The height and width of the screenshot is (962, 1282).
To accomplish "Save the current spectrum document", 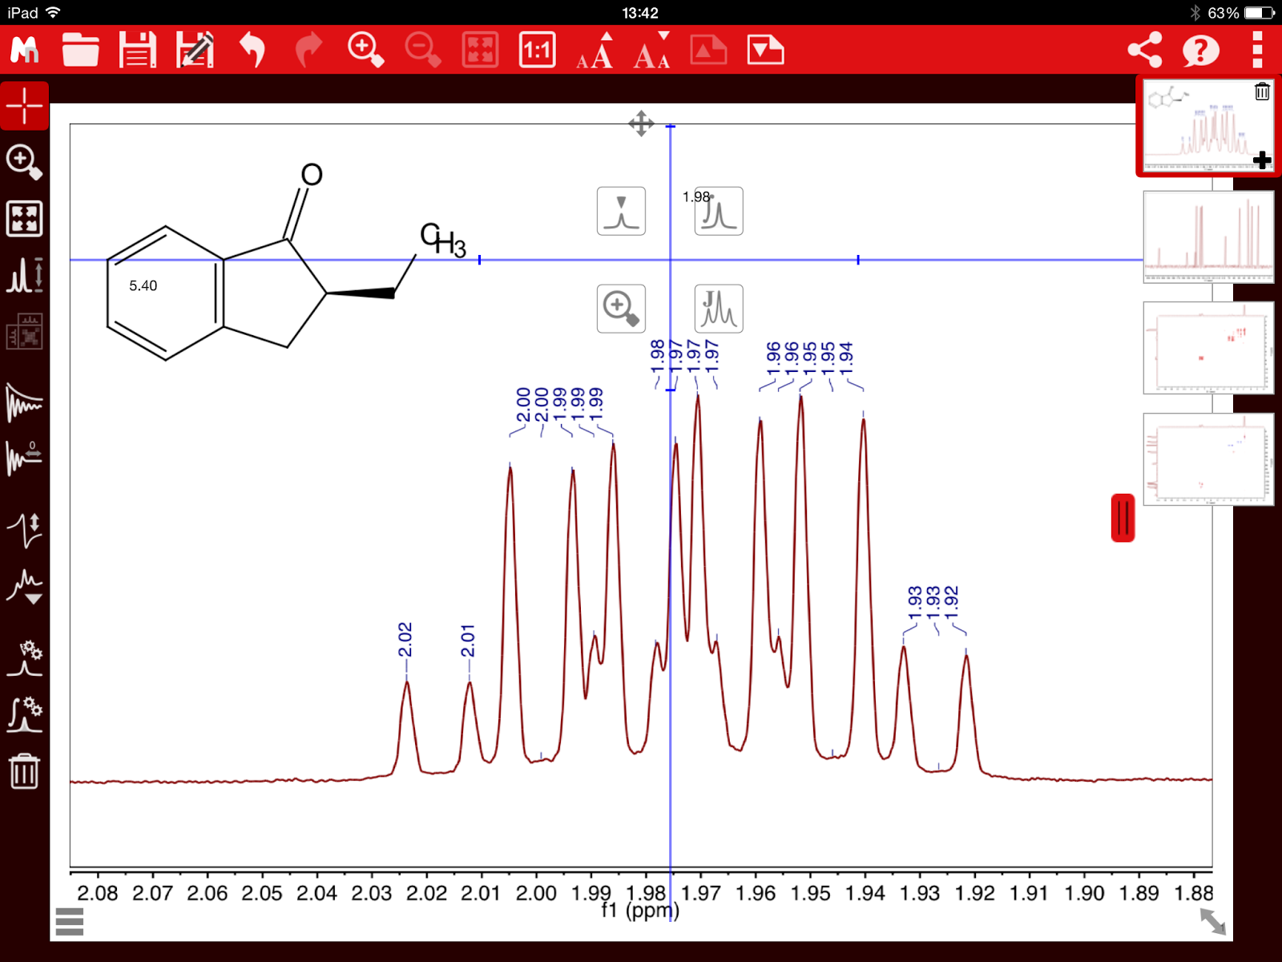I will (x=136, y=50).
